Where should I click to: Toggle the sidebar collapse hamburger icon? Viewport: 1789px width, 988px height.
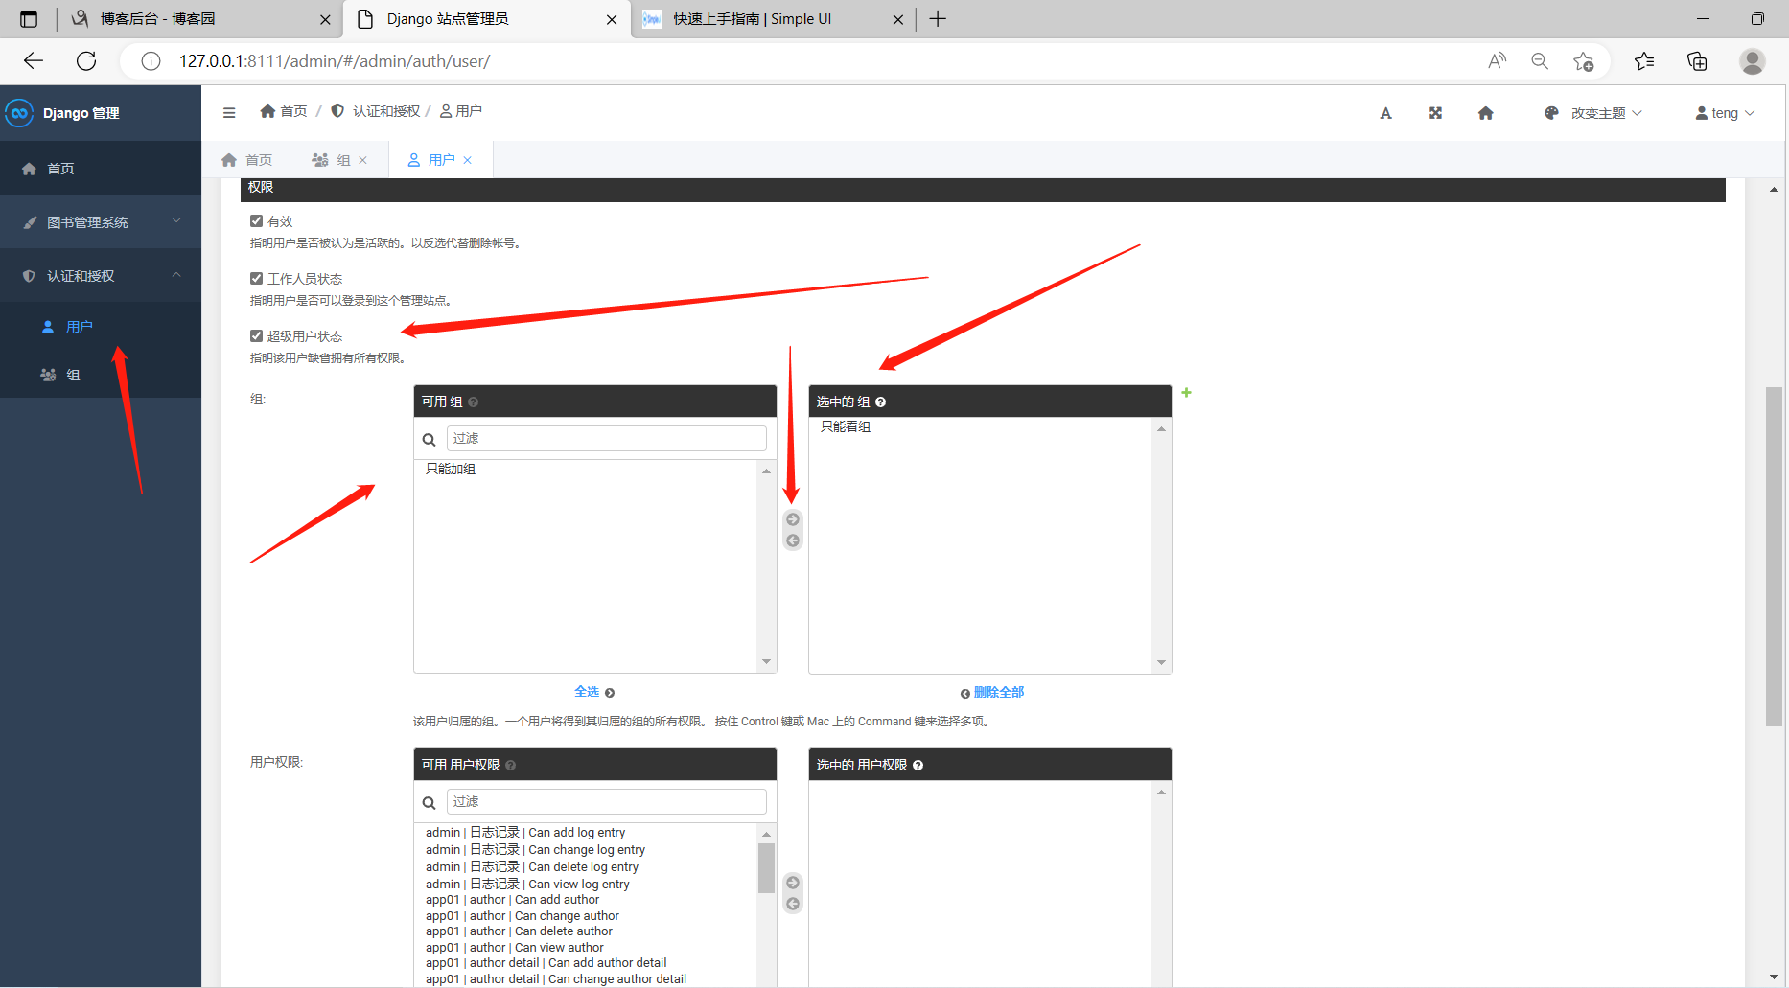(x=229, y=112)
